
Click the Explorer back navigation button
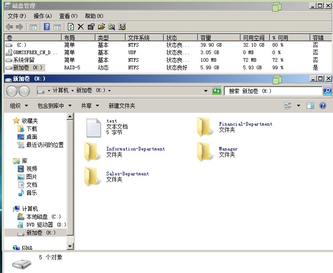12,91
